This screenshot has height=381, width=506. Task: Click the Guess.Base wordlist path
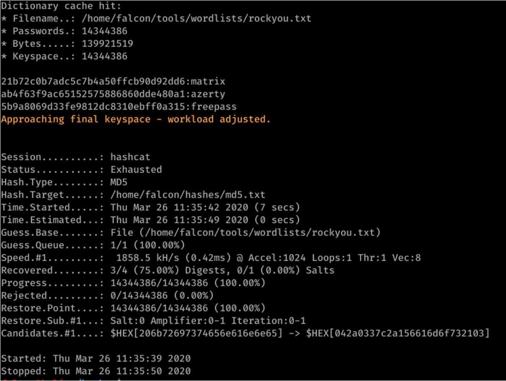(246, 232)
